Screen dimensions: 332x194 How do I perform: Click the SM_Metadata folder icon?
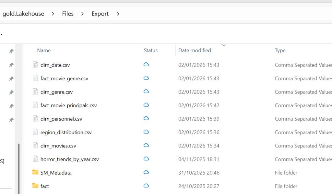coord(35,172)
